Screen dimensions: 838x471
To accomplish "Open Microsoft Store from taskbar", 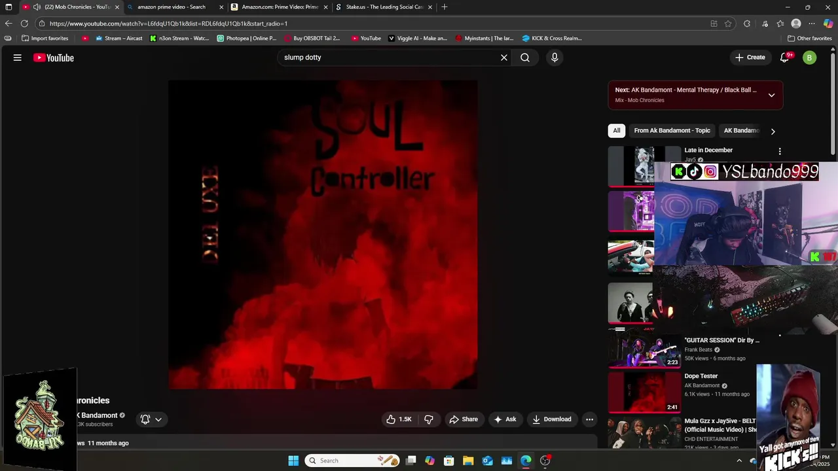I will pyautogui.click(x=448, y=461).
